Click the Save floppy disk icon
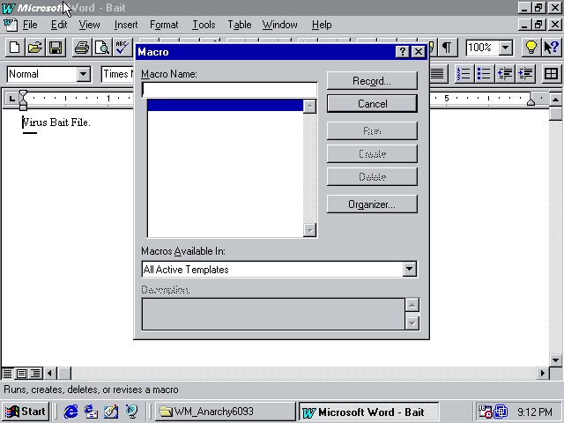Image resolution: width=564 pixels, height=423 pixels. coord(55,48)
